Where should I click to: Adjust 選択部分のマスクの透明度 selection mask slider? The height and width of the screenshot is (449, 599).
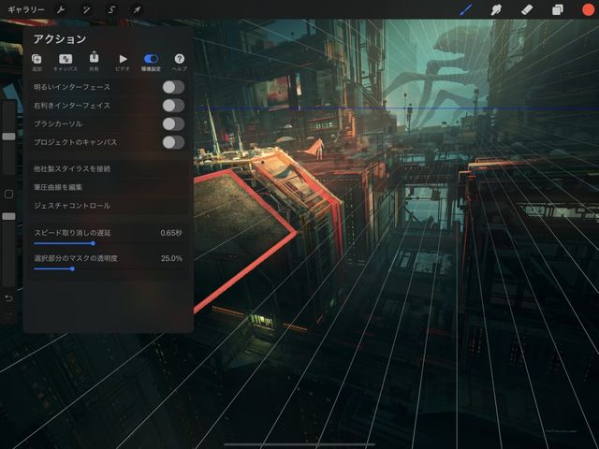tap(72, 268)
